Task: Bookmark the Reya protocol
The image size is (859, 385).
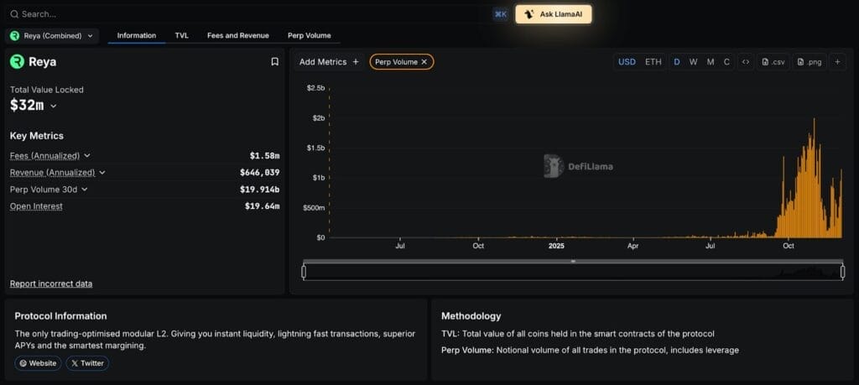Action: click(x=275, y=62)
